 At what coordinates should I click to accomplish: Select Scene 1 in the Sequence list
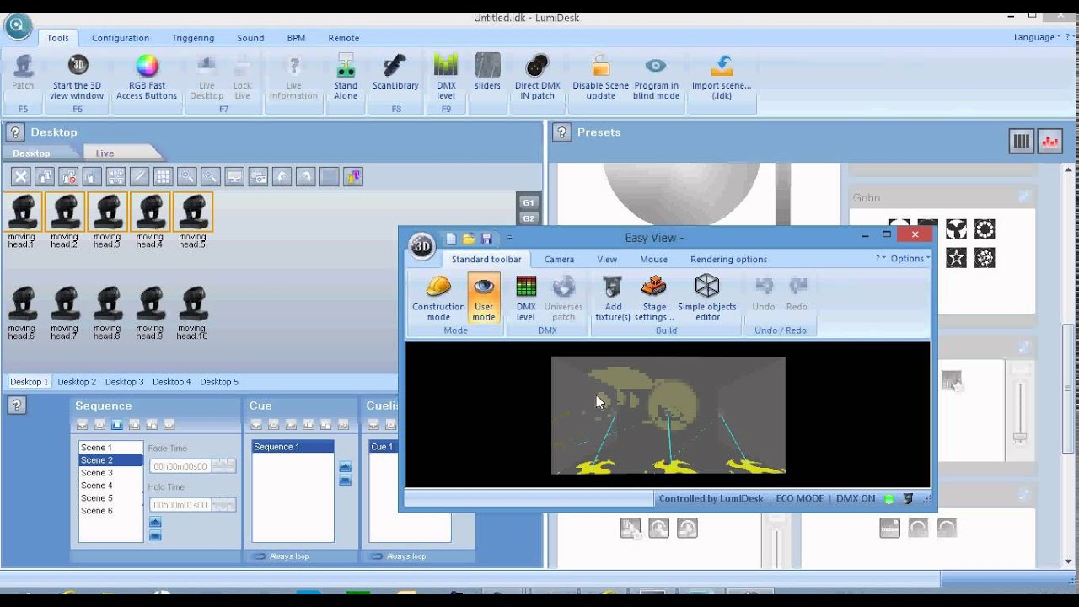pos(110,448)
